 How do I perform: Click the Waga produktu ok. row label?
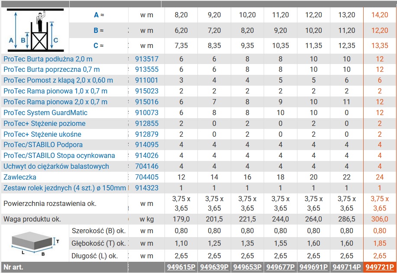pyautogui.click(x=32, y=219)
